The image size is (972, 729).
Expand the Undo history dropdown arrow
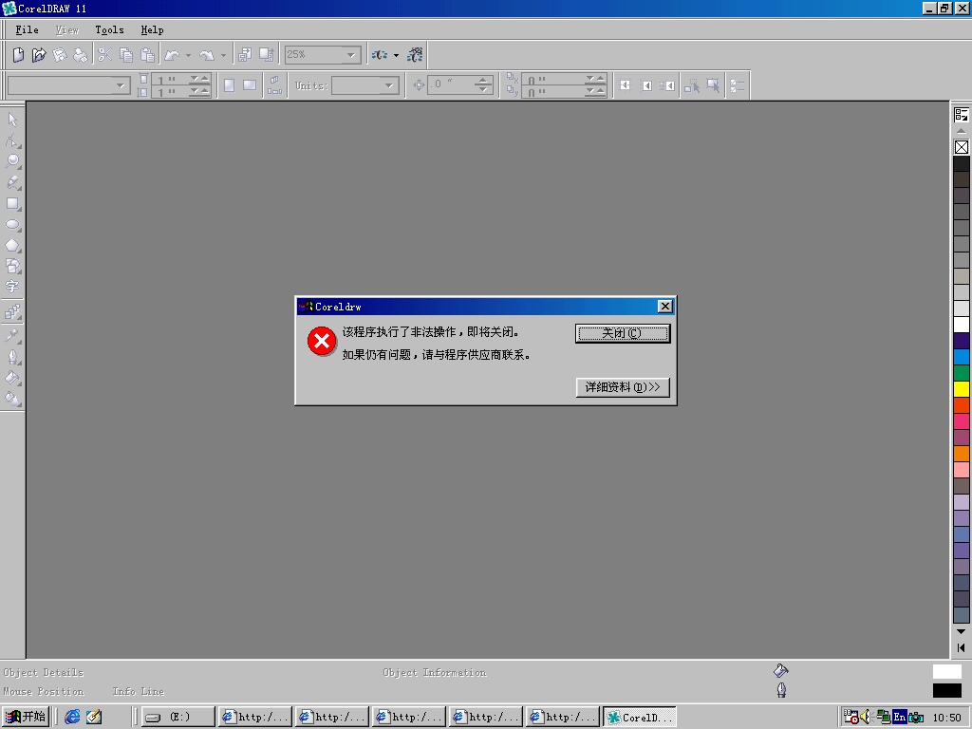click(188, 55)
